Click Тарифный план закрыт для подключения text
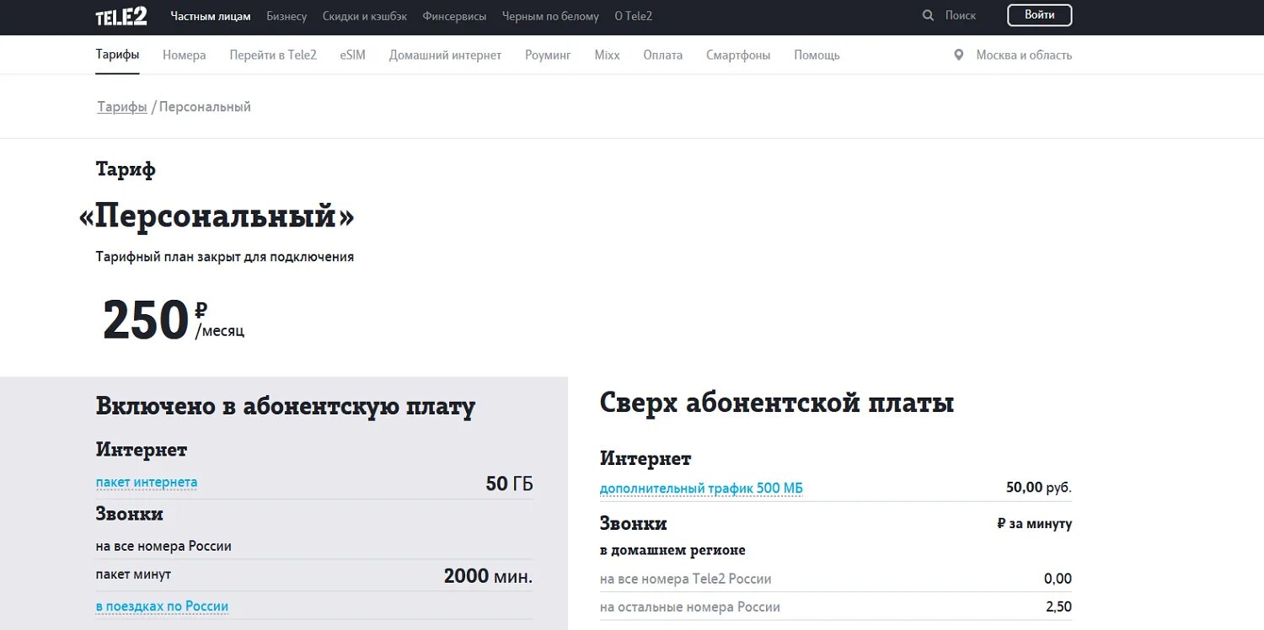This screenshot has width=1264, height=630. pos(225,257)
